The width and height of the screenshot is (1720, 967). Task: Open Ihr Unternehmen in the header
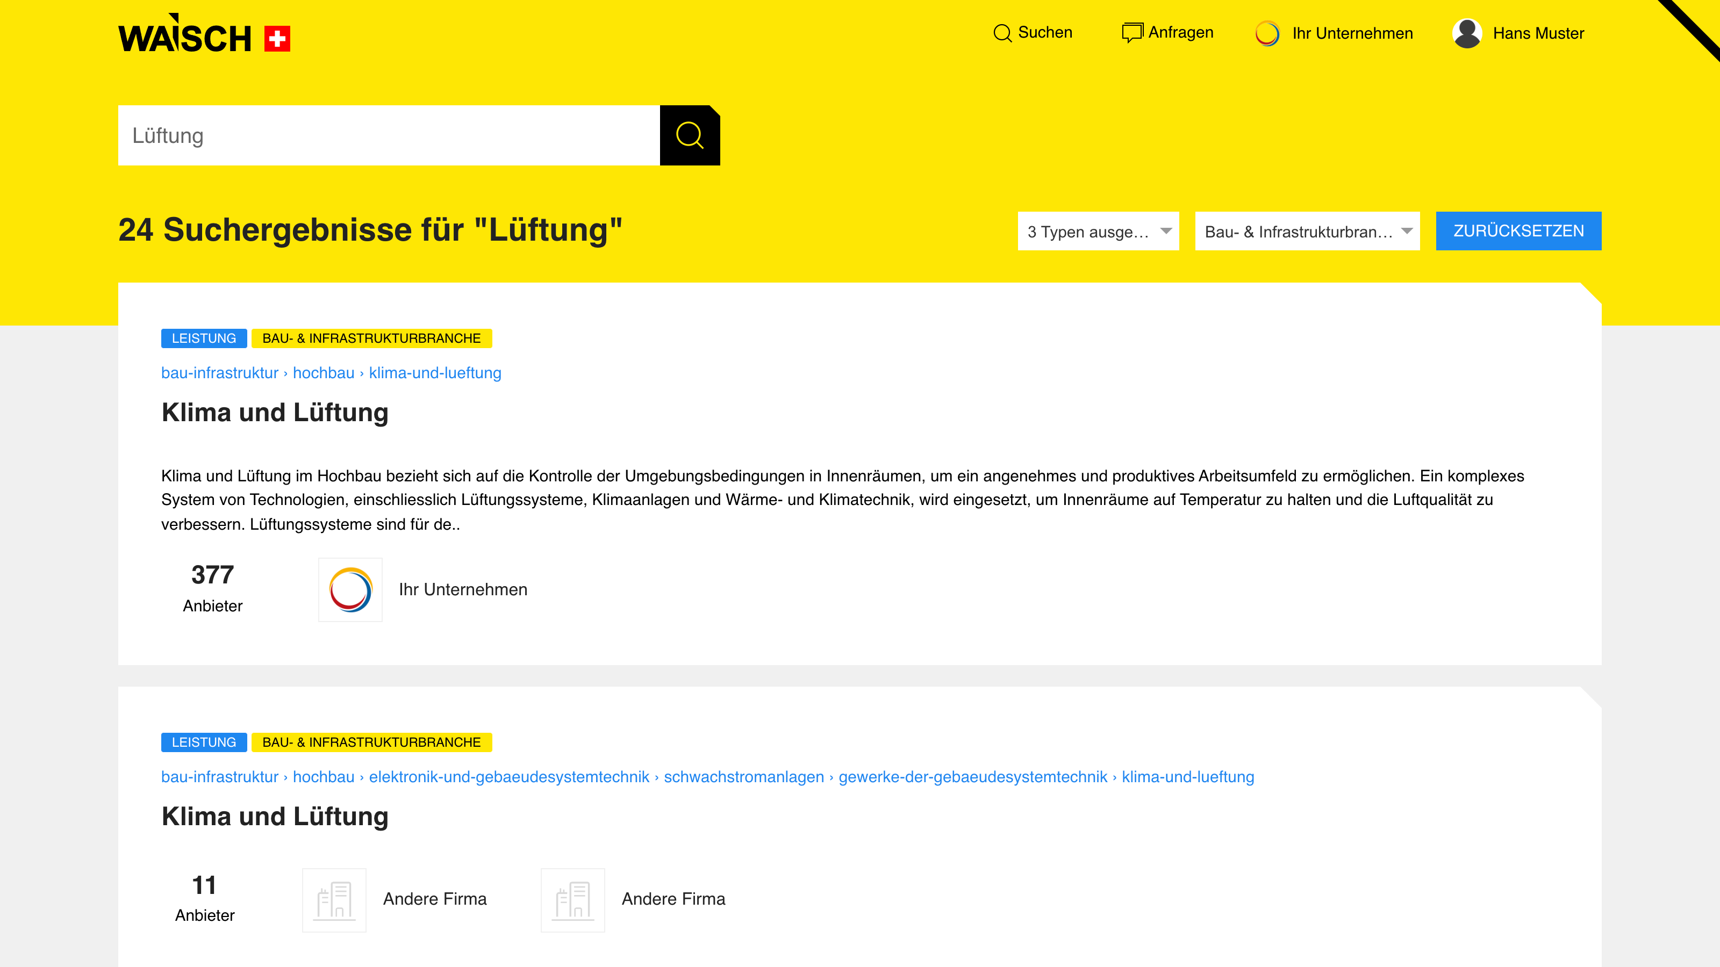(1334, 33)
